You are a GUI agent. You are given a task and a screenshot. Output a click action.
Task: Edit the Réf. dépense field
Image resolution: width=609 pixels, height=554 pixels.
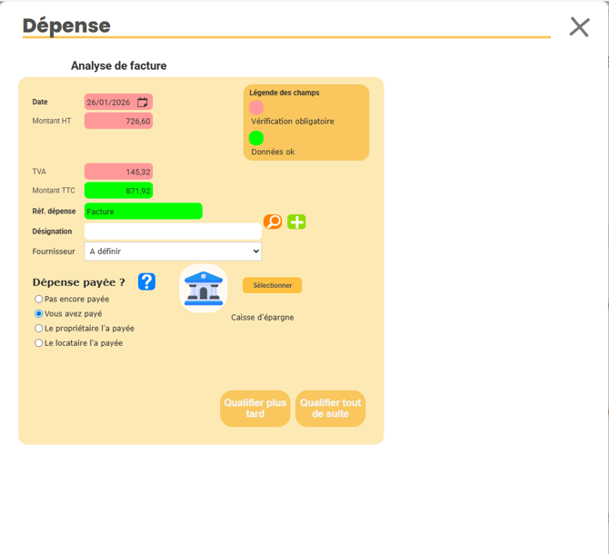point(143,212)
